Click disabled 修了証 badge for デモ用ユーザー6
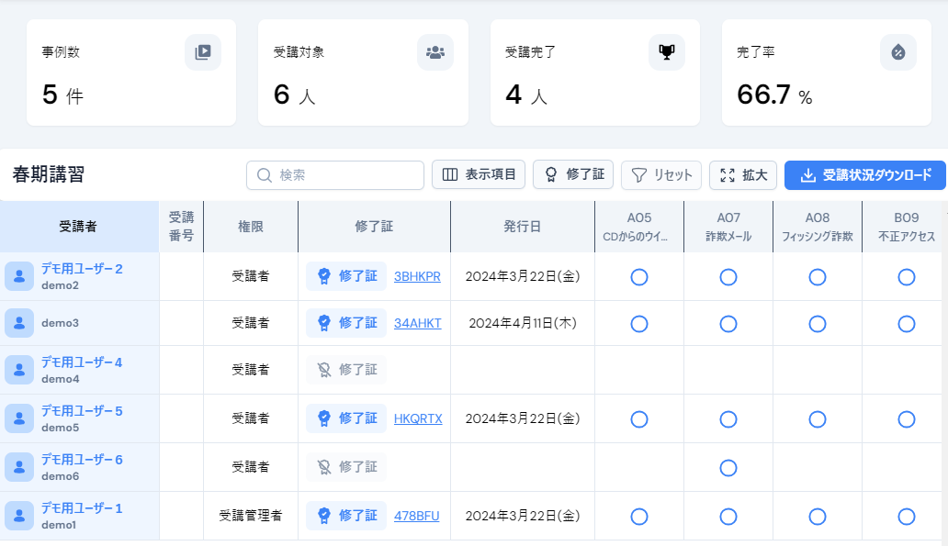 click(346, 467)
